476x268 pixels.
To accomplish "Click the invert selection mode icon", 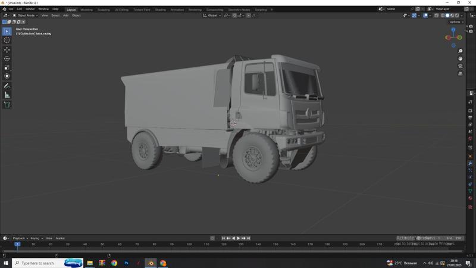I will (x=19, y=22).
